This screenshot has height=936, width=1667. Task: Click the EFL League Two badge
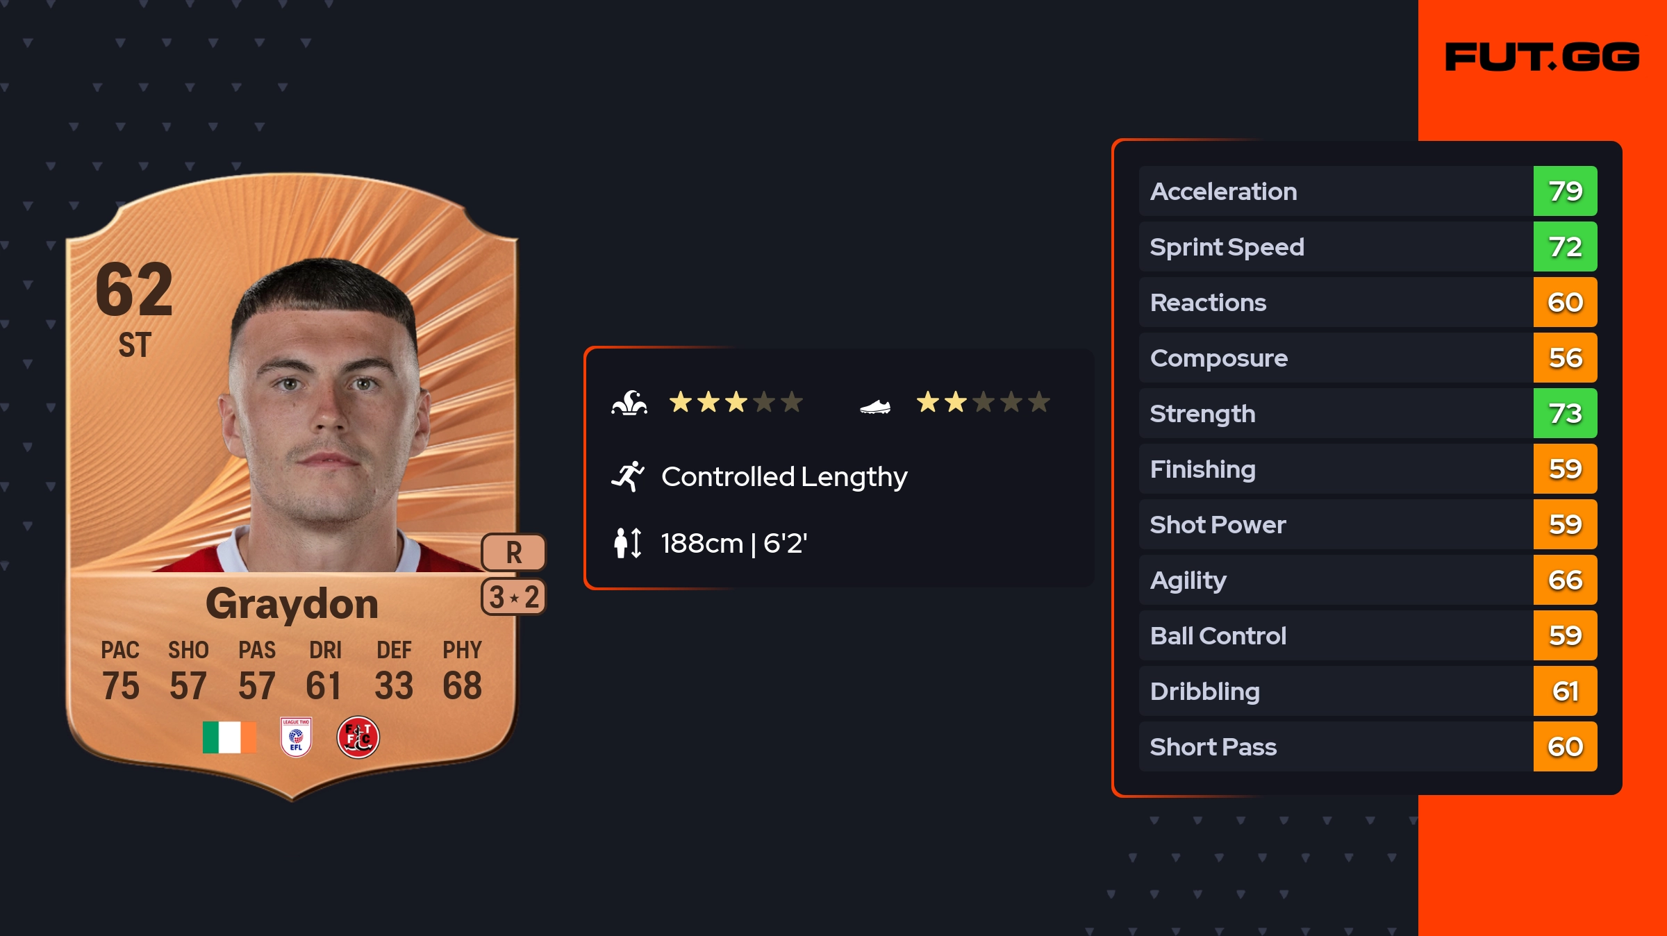pyautogui.click(x=296, y=737)
